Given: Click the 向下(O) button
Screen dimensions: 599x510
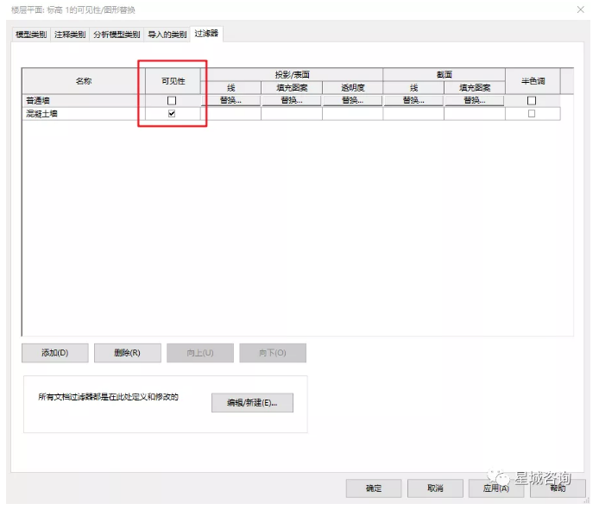Looking at the screenshot, I should tap(273, 353).
